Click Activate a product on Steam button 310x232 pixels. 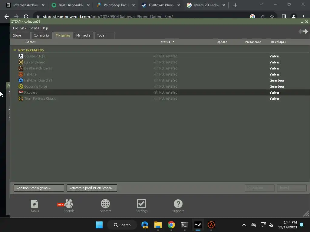pyautogui.click(x=92, y=188)
